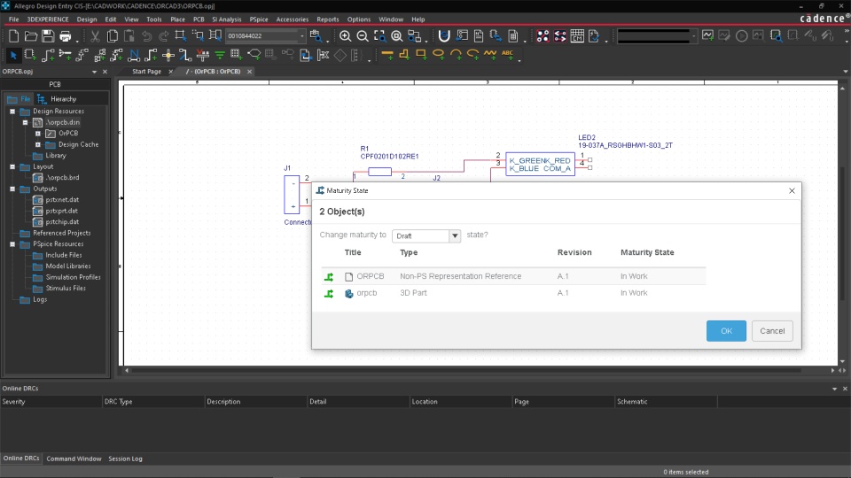The width and height of the screenshot is (851, 478).
Task: Collapse the Outputs folder in tree
Action: [x=12, y=189]
